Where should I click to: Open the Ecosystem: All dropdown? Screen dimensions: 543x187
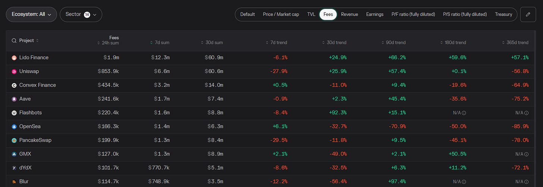pyautogui.click(x=32, y=14)
